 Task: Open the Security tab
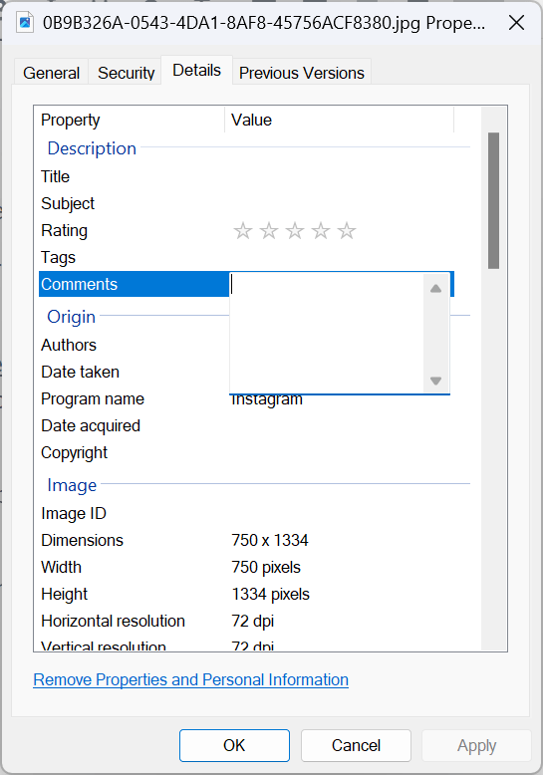(x=127, y=73)
